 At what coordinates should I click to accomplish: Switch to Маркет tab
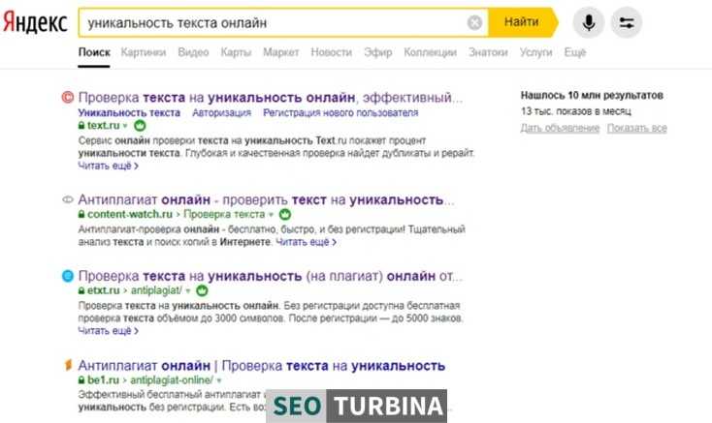coord(281,52)
